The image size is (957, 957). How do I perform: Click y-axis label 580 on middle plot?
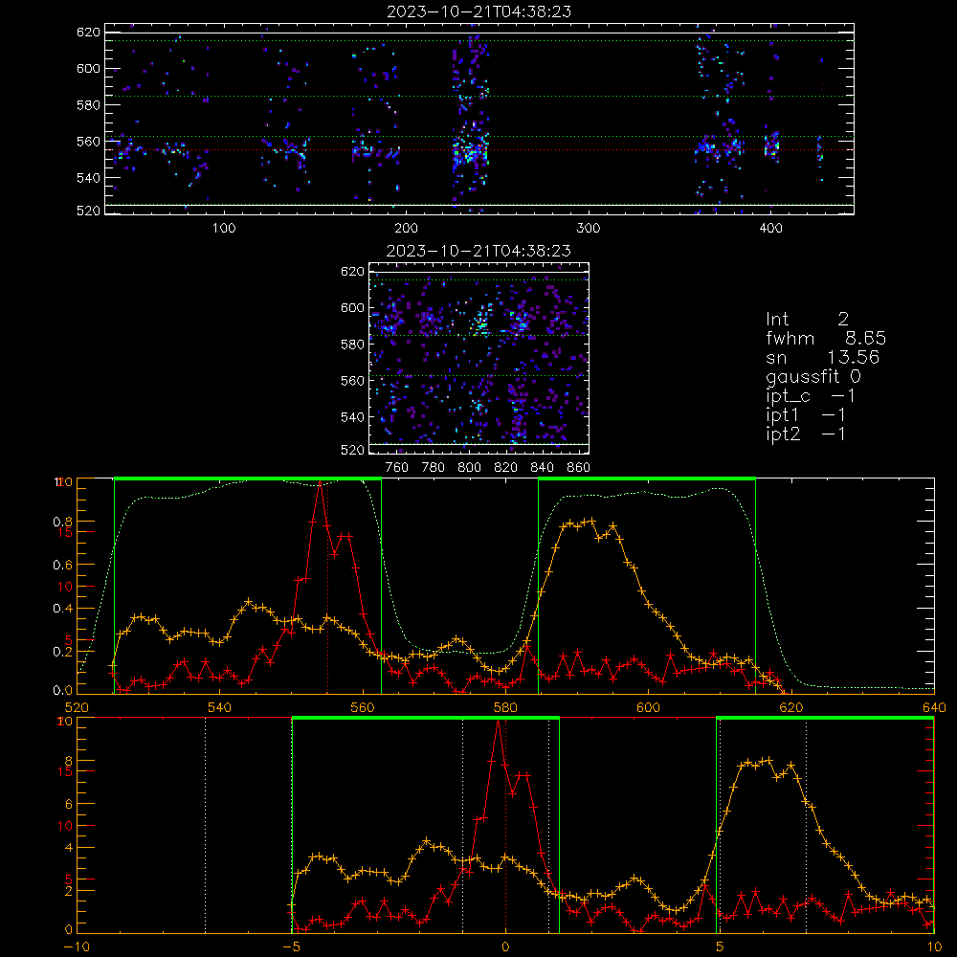352,345
